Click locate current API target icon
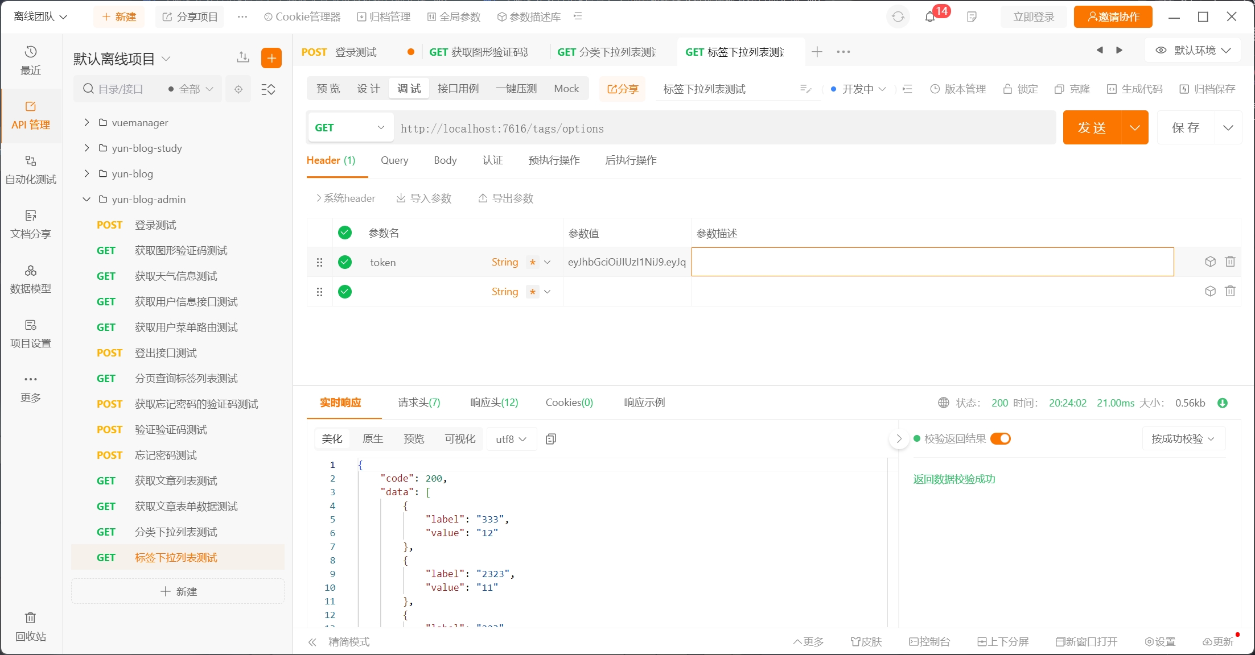The height and width of the screenshot is (655, 1255). click(238, 89)
